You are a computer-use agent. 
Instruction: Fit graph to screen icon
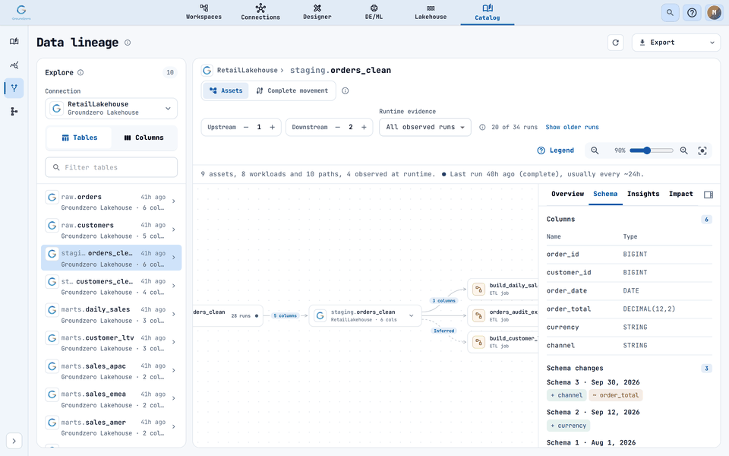tap(702, 150)
